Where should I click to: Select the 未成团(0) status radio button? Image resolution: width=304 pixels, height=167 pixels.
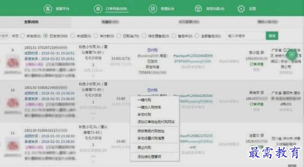click(x=72, y=36)
